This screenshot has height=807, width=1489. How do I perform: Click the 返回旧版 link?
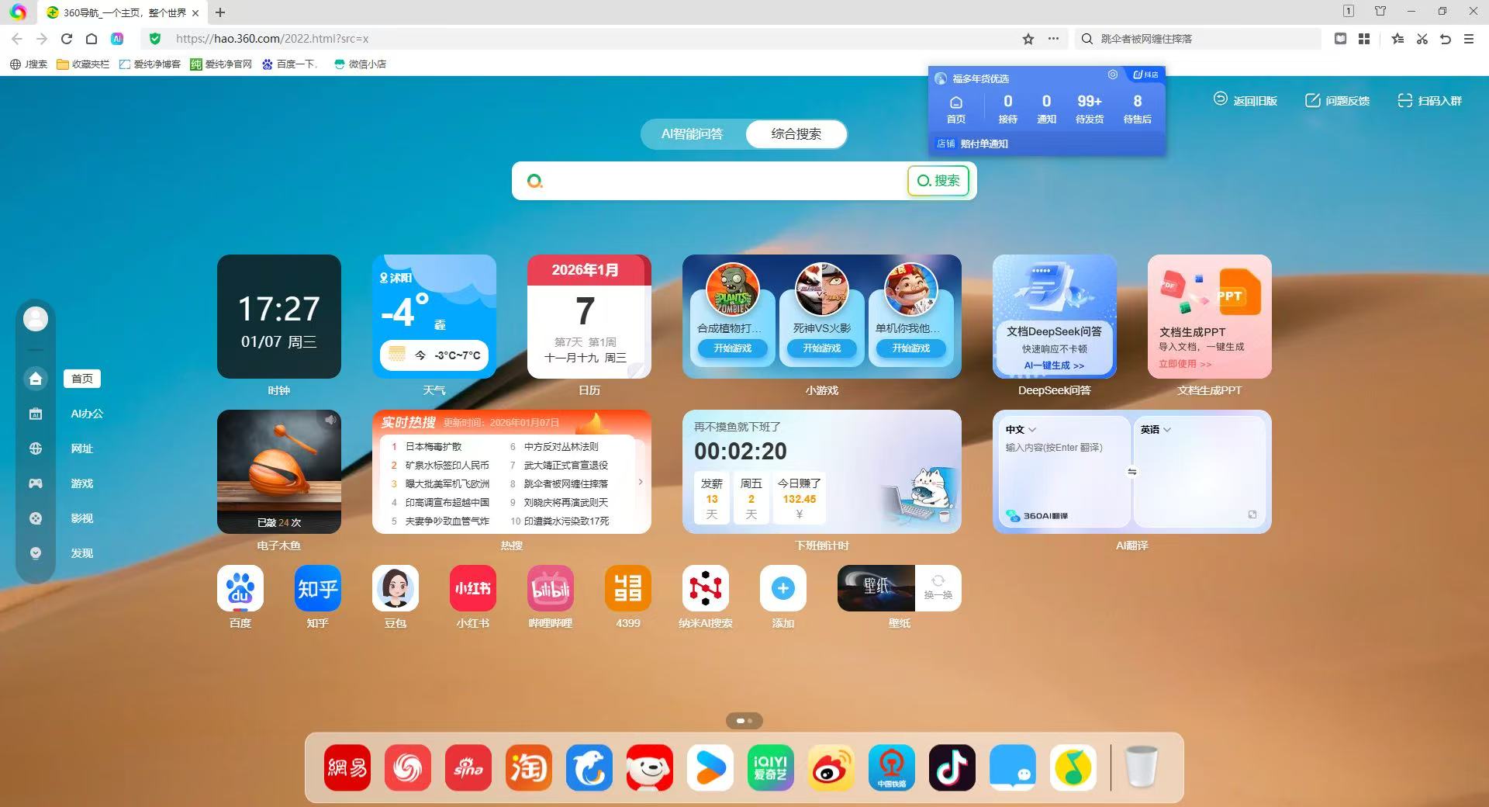(1245, 100)
